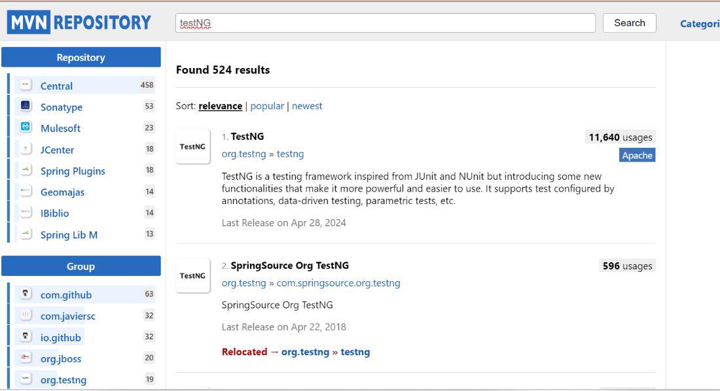Click the Apache license badge
720x391 pixels.
[637, 155]
